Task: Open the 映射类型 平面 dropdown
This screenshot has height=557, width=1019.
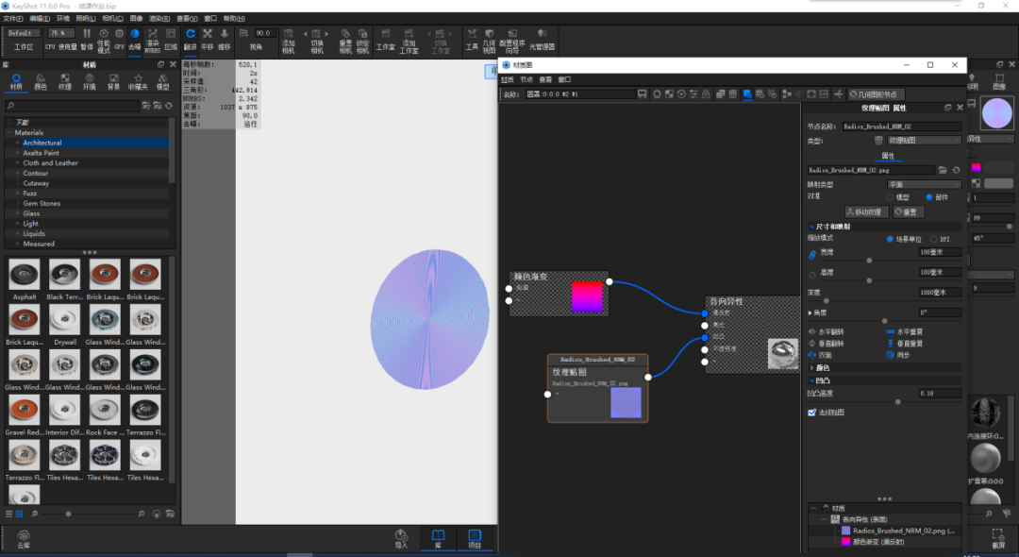Action: (x=924, y=185)
